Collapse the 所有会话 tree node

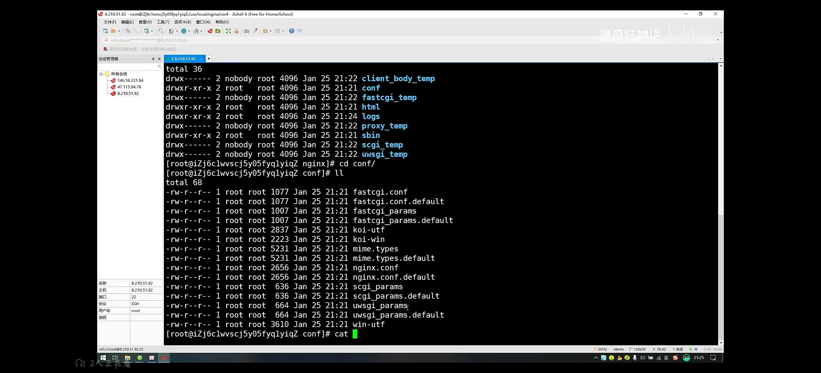pos(101,74)
